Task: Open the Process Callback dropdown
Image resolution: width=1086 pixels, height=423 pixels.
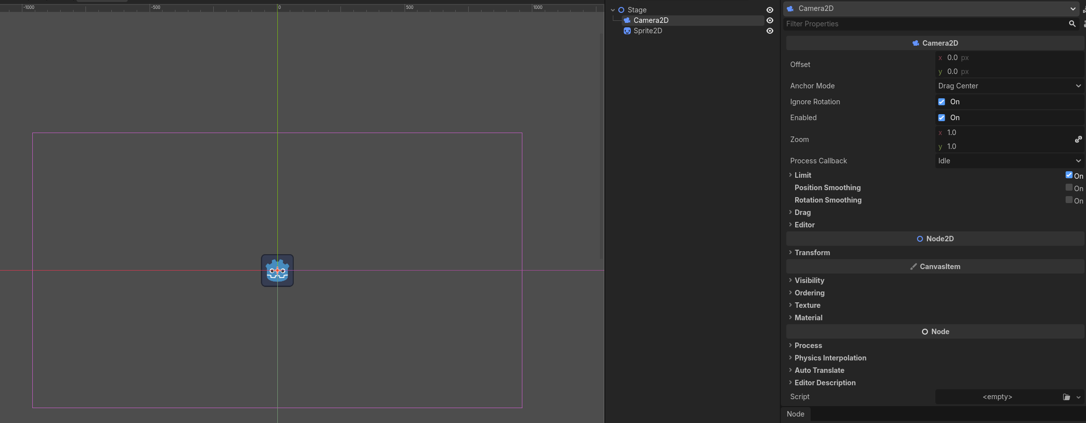Action: [x=1009, y=161]
